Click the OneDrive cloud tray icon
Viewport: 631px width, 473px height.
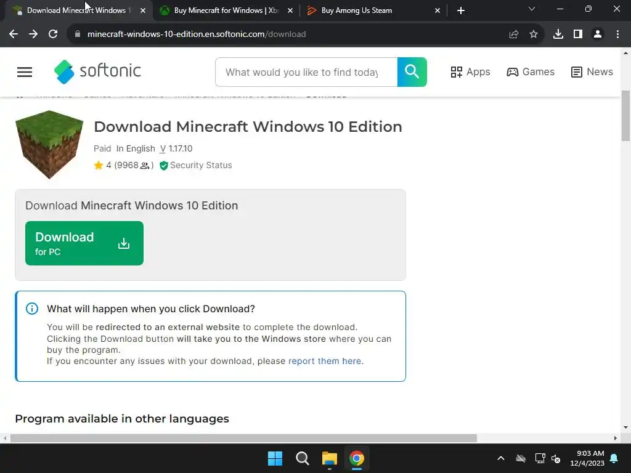pyautogui.click(x=521, y=458)
